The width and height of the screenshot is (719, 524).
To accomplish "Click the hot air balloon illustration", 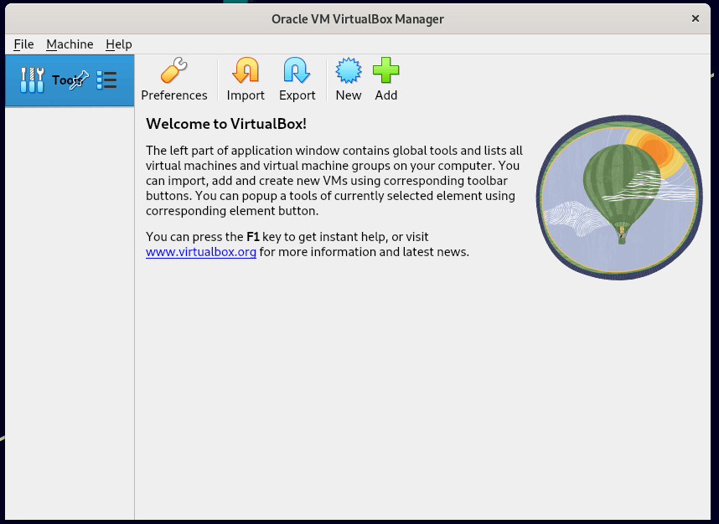I will [619, 198].
